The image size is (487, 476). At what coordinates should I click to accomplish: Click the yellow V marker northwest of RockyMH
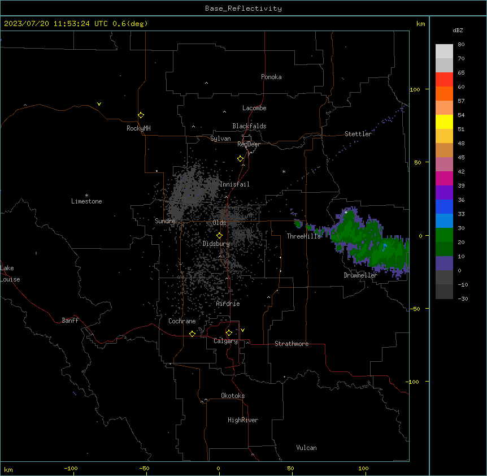99,104
